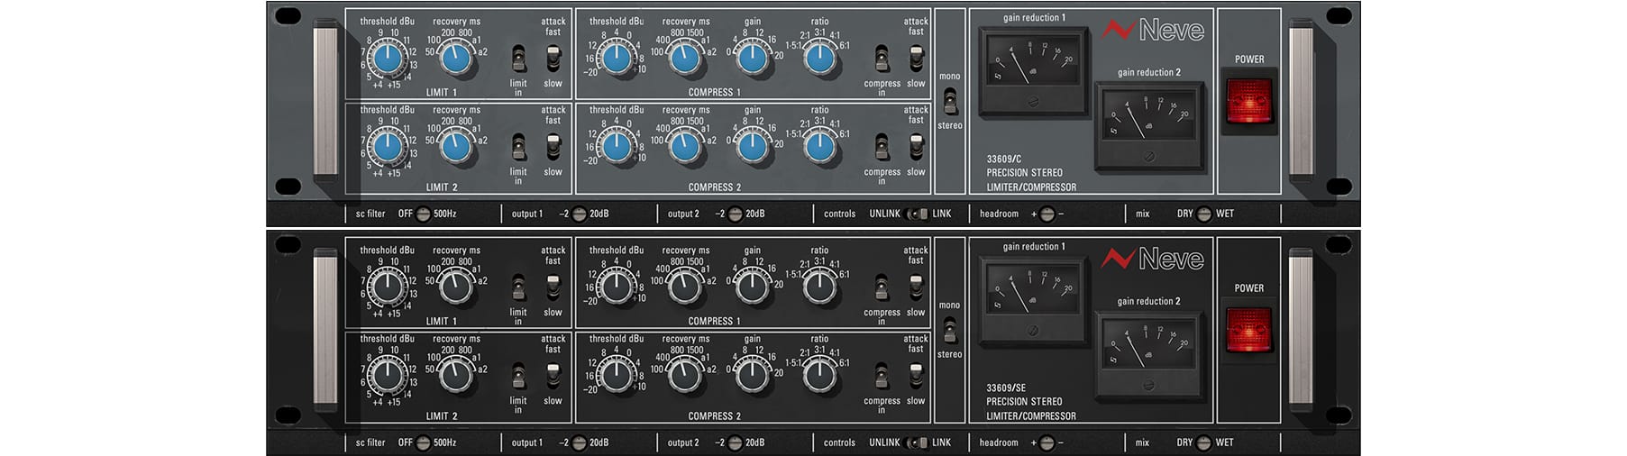This screenshot has height=456, width=1627.
Task: Toggle the controls UNLINK/LINK switch on 33609/SE
Action: point(917,443)
